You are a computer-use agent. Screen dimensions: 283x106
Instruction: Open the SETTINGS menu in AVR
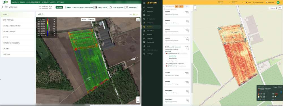point(60,2)
